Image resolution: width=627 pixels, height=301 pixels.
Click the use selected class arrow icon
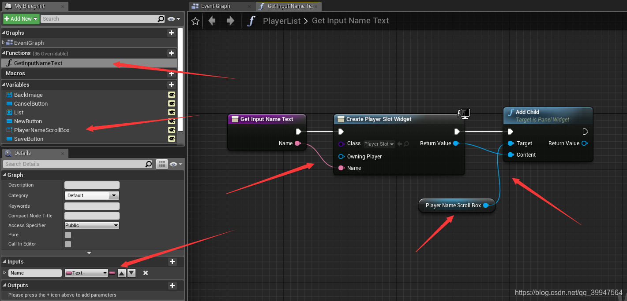click(400, 144)
